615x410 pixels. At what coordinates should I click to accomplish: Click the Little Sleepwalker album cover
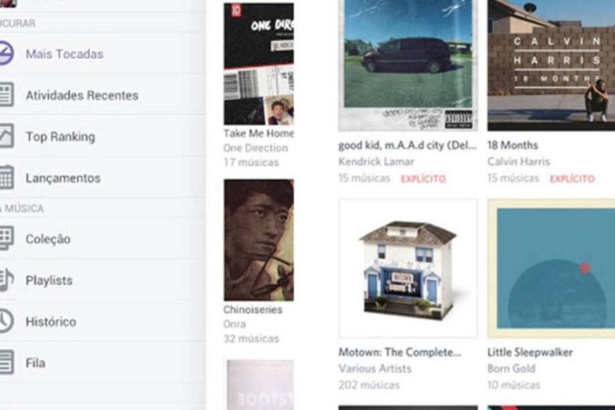click(551, 268)
